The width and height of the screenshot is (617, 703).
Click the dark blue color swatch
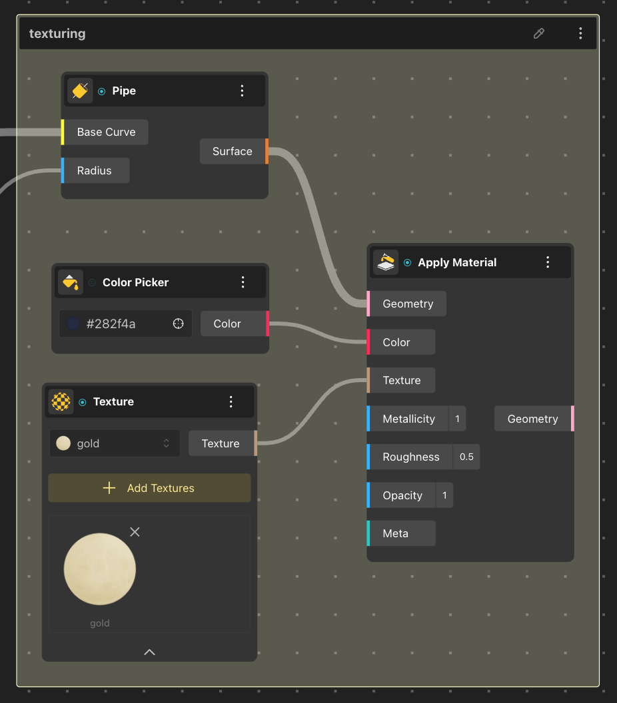click(x=73, y=324)
